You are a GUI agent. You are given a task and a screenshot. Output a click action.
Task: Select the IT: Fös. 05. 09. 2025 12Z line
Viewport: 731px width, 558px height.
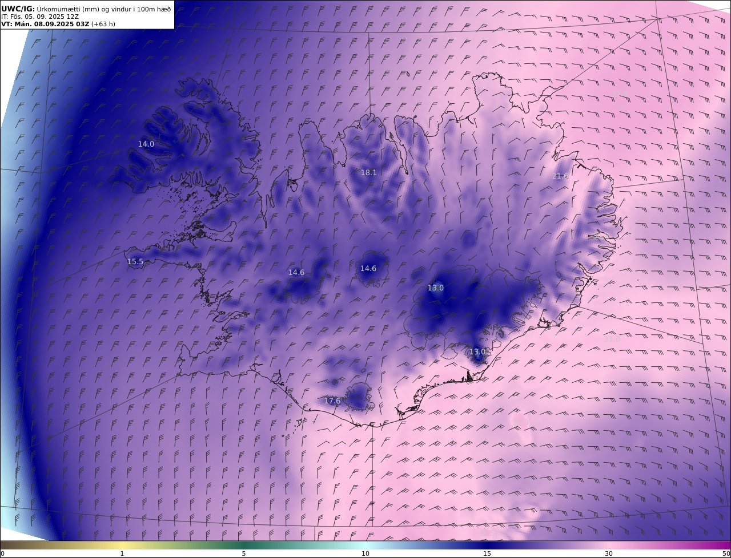[x=40, y=17]
